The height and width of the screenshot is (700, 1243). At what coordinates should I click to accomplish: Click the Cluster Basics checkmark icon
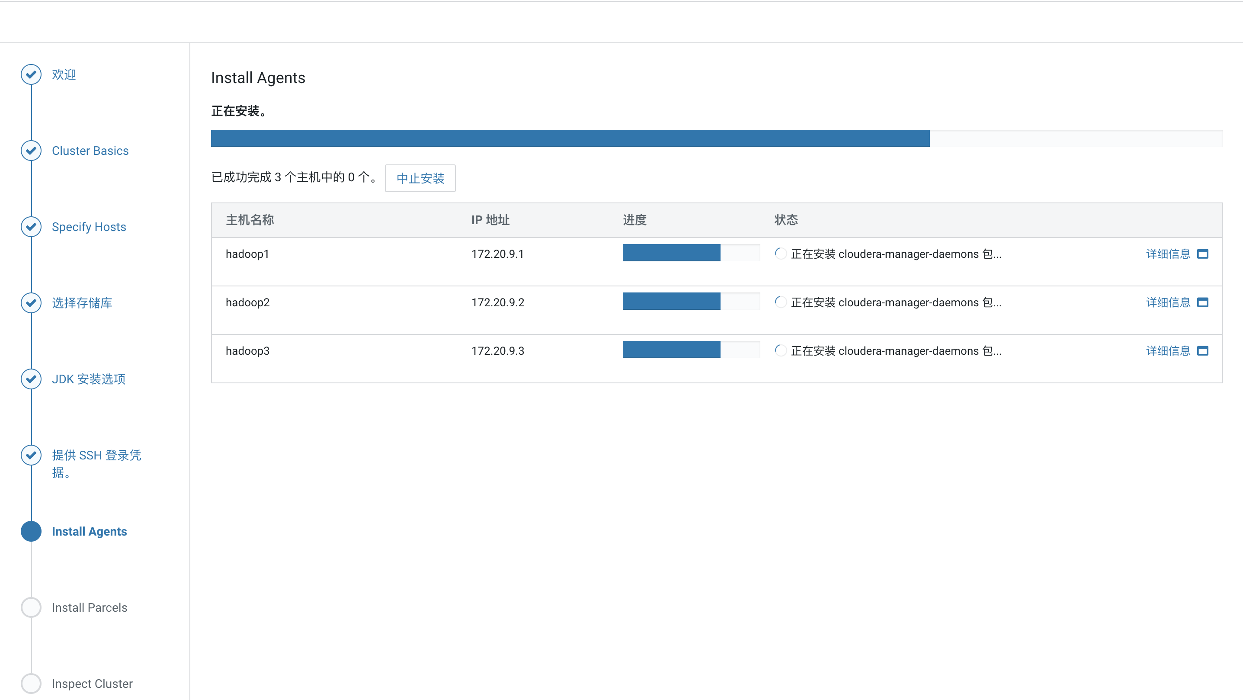[x=31, y=151]
